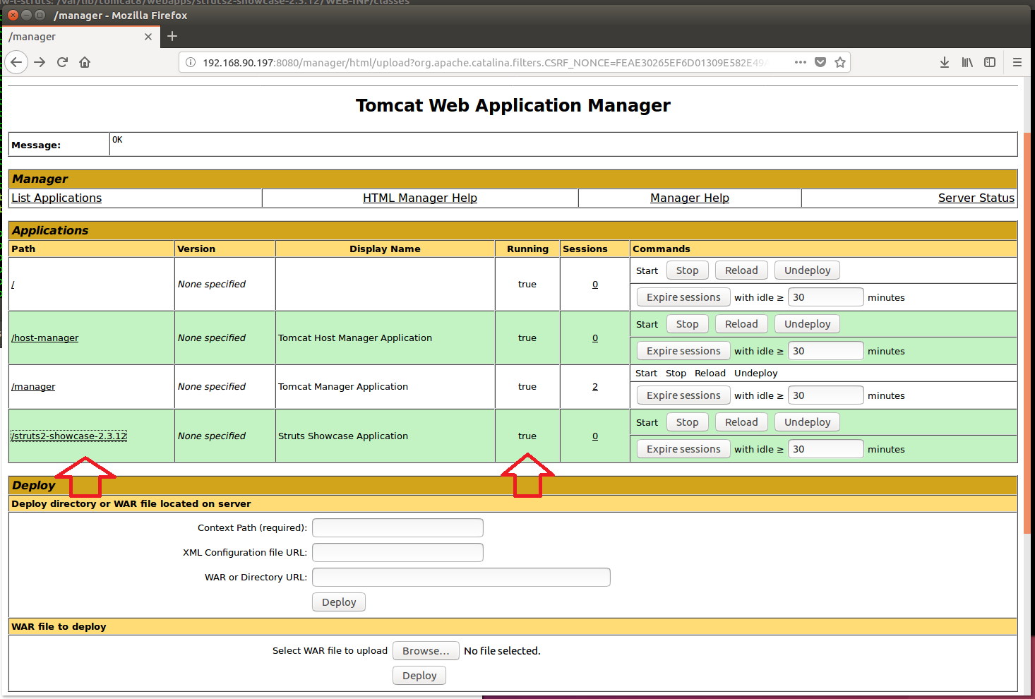This screenshot has width=1035, height=699.
Task: Save the page to Pocket
Action: pyautogui.click(x=820, y=62)
